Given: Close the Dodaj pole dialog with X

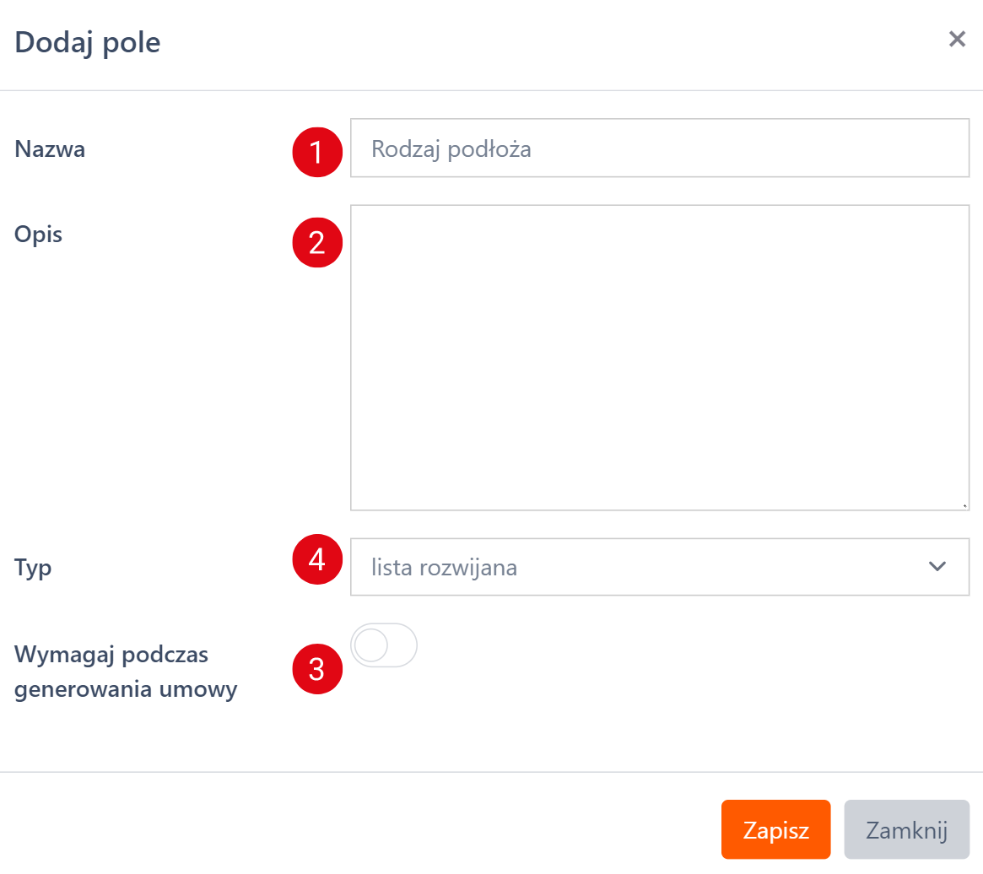Looking at the screenshot, I should tap(957, 40).
